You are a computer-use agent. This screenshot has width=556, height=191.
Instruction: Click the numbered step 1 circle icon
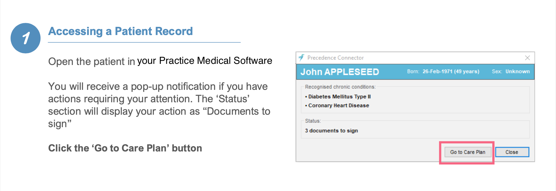26,38
